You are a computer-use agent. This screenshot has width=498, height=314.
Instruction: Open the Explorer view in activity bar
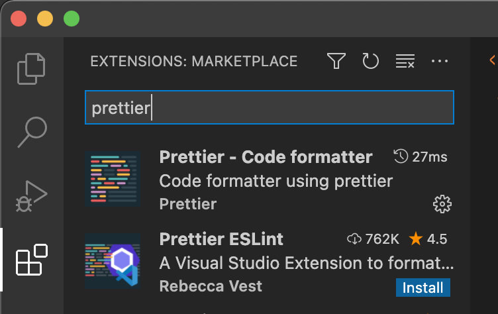pyautogui.click(x=31, y=69)
